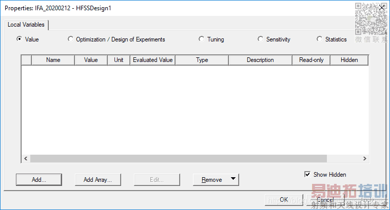The width and height of the screenshot is (390, 210).
Task: Click the horizontal scrollbar left arrow
Action: 26,158
